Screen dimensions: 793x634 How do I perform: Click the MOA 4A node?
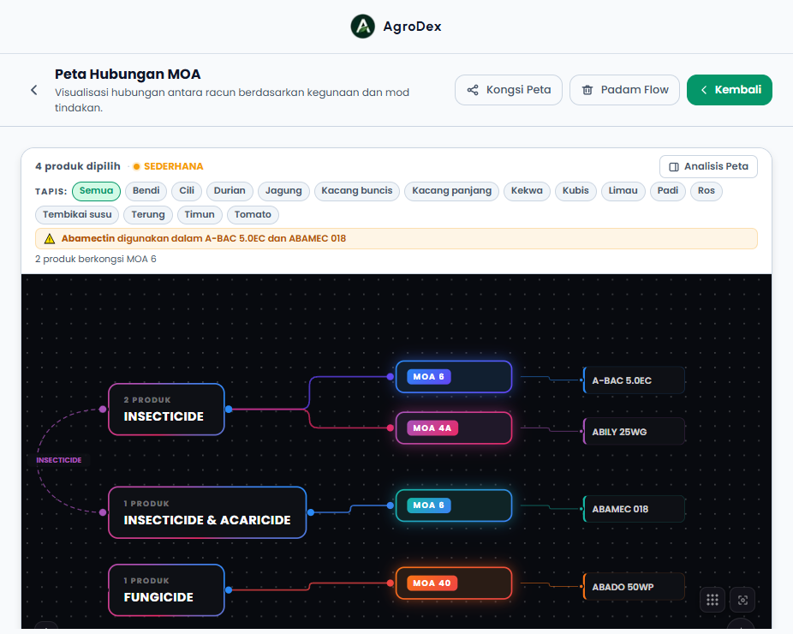coord(454,428)
